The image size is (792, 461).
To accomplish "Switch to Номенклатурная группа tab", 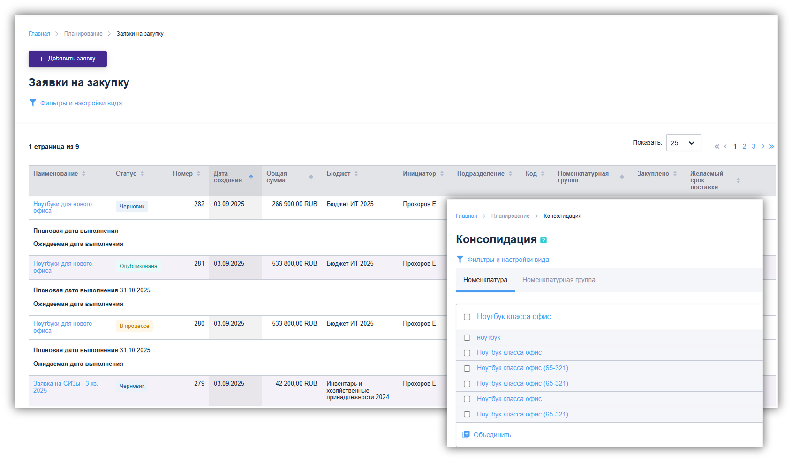I will click(x=558, y=280).
